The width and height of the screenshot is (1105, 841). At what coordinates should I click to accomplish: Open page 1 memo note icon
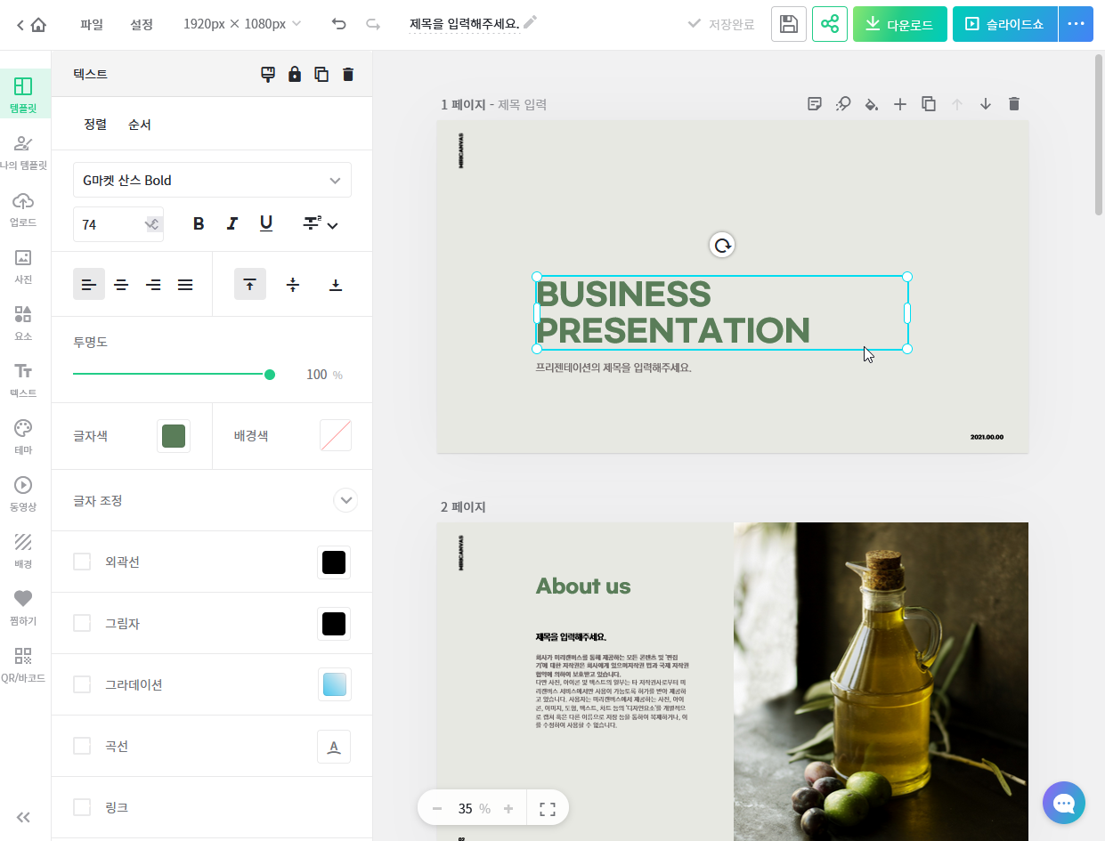(x=815, y=104)
